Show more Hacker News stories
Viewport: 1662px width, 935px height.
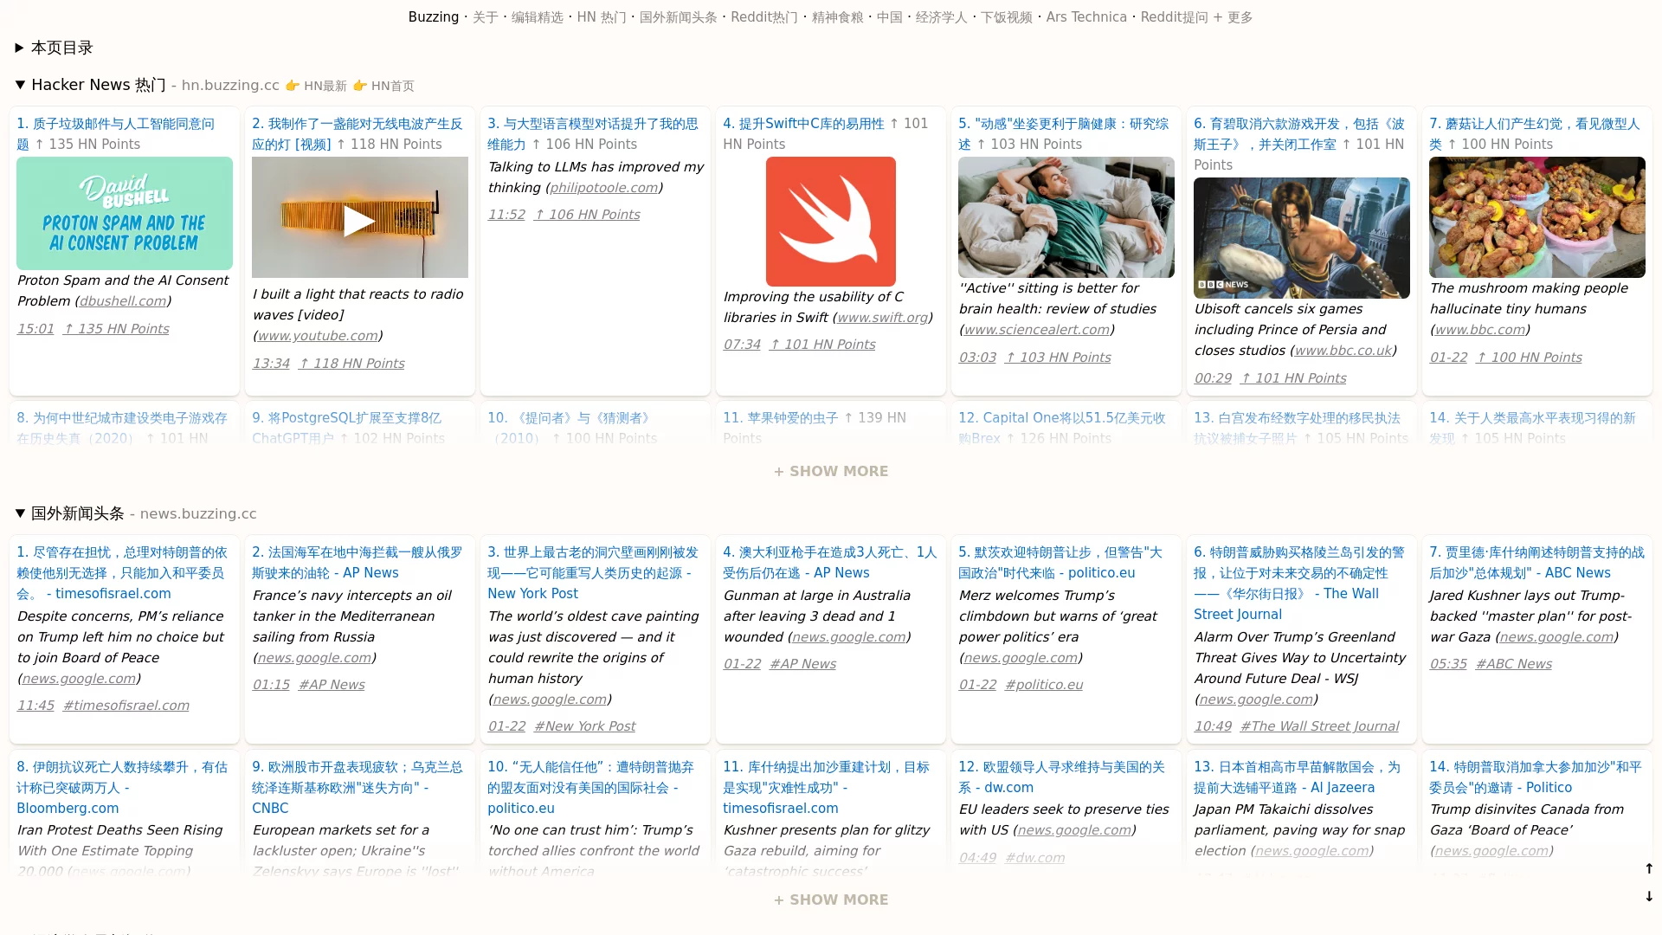click(830, 471)
